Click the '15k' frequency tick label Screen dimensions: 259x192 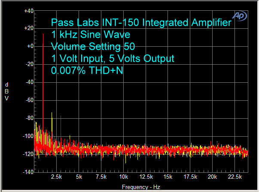click(168, 177)
